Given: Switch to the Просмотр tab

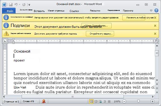Looking at the screenshot, I should tap(128, 11).
